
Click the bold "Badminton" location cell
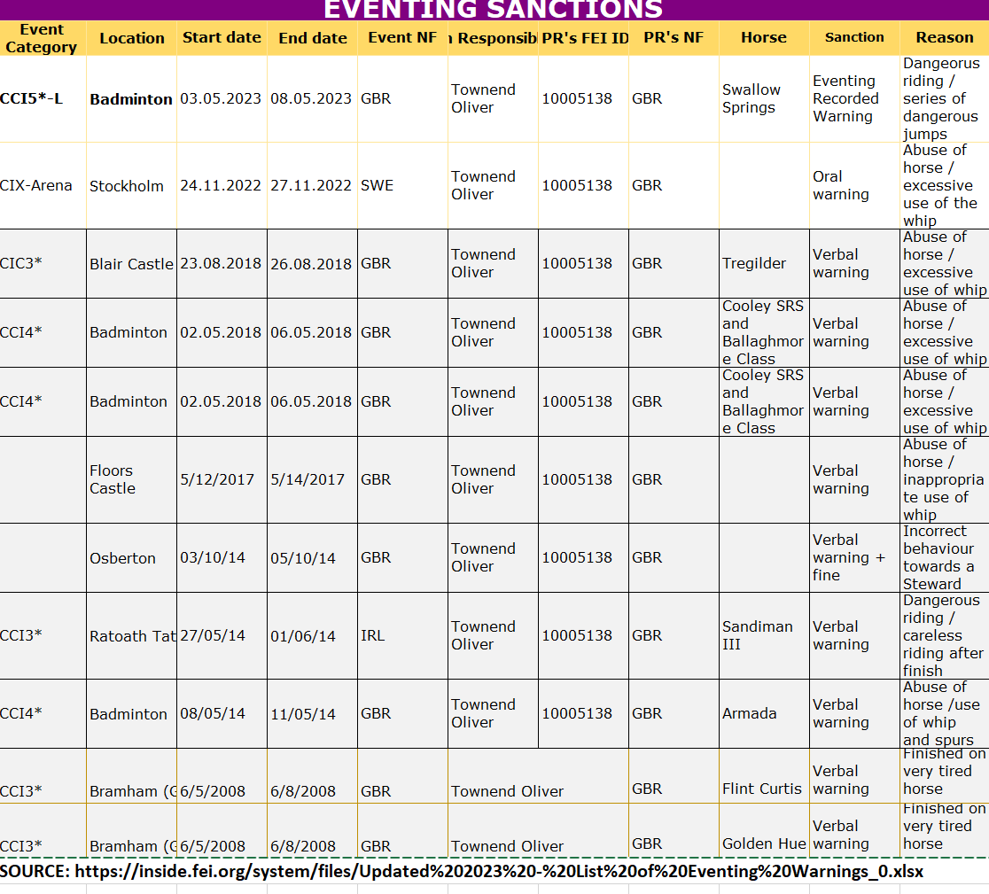(132, 99)
